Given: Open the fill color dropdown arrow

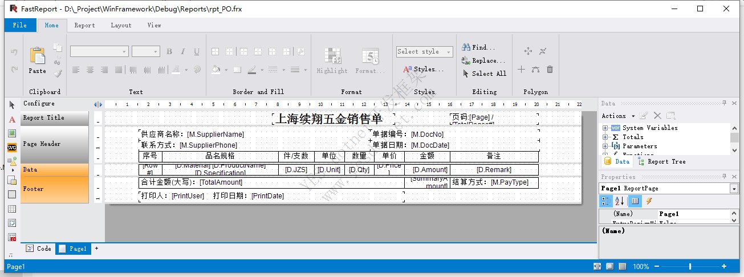Looking at the screenshot, I should pyautogui.click(x=226, y=71).
